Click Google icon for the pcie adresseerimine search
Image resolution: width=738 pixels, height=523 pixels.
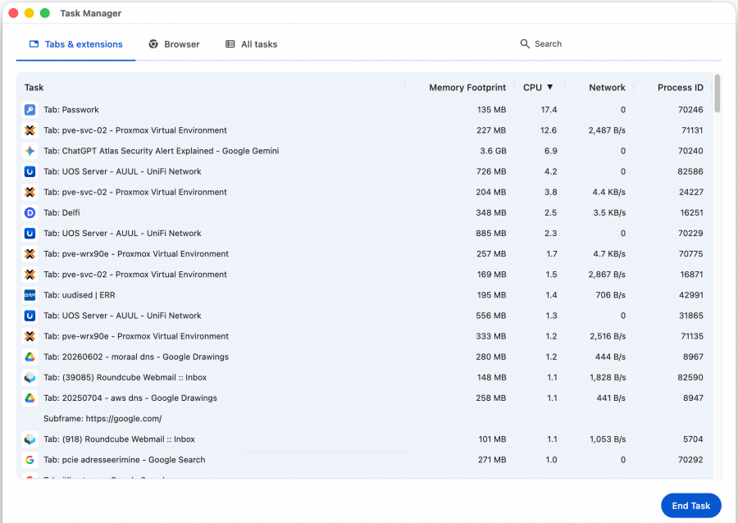pyautogui.click(x=30, y=460)
